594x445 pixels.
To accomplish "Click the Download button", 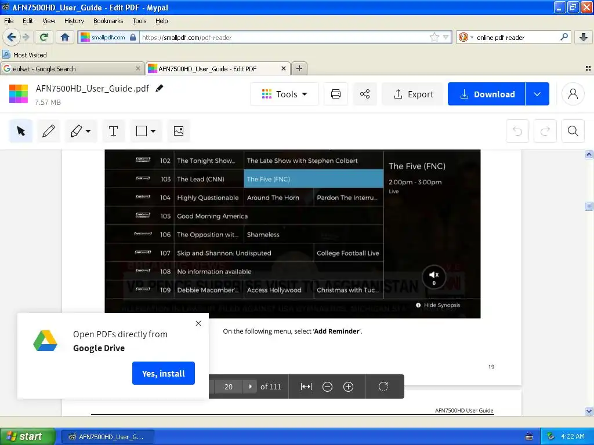I will (x=487, y=94).
